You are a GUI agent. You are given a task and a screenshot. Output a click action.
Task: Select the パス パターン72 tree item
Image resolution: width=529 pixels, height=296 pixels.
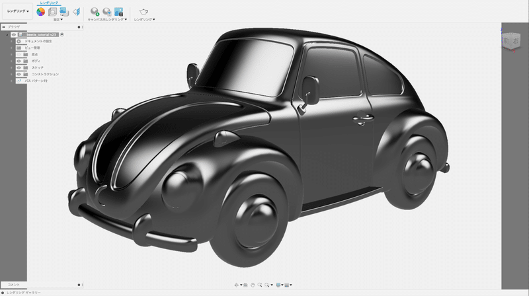click(36, 81)
